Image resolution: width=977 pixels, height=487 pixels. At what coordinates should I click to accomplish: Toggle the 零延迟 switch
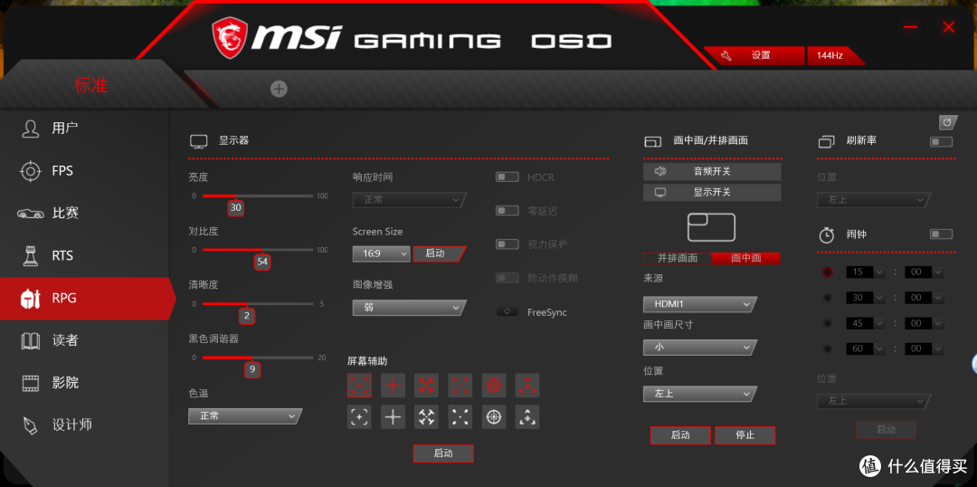tap(507, 211)
